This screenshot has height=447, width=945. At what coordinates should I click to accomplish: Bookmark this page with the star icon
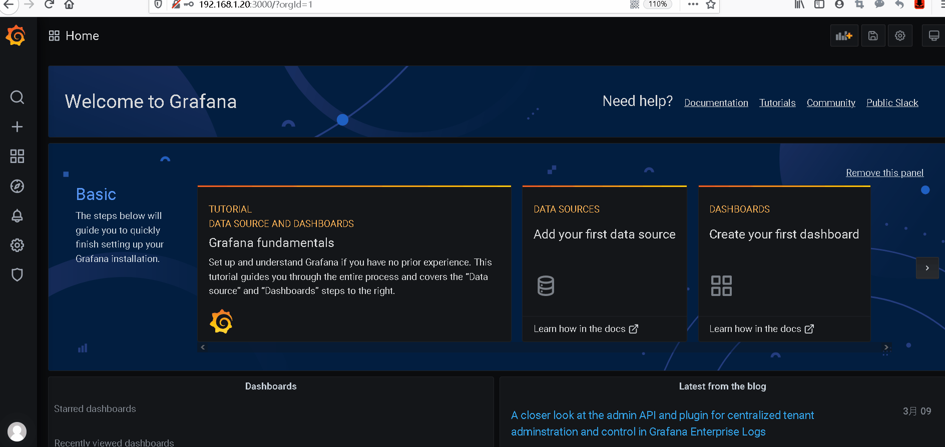point(711,4)
